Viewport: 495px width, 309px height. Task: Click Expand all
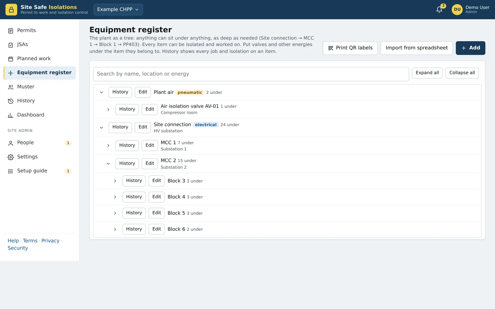tap(427, 73)
